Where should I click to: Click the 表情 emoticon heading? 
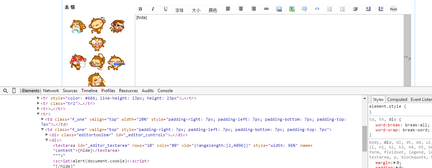click(x=70, y=7)
